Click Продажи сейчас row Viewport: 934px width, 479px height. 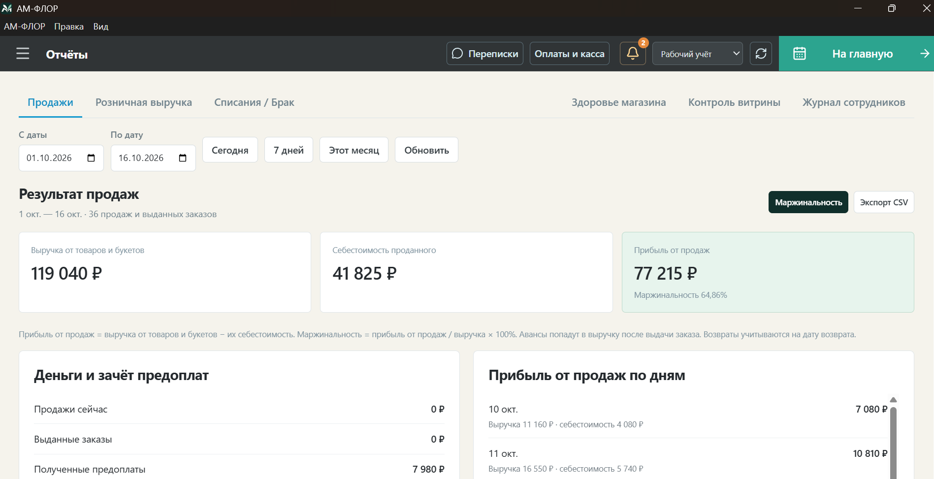click(239, 409)
